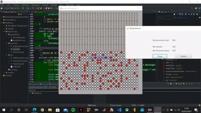
Task: Select IHM.fxml file
Action: (x=16, y=67)
